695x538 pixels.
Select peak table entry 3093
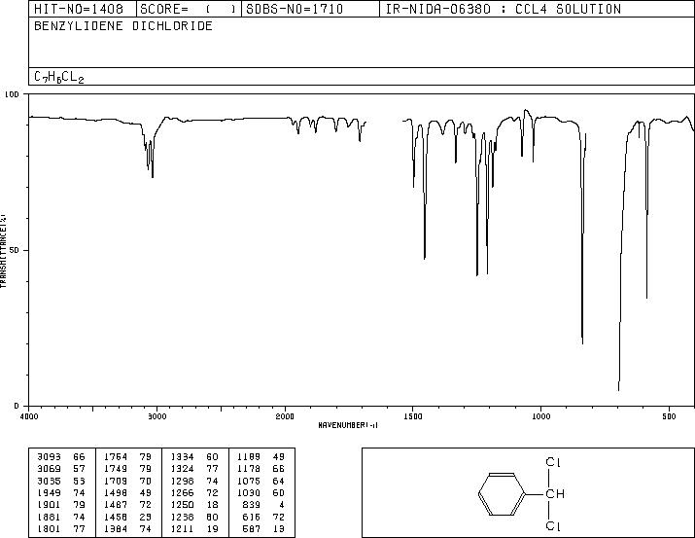[50, 457]
